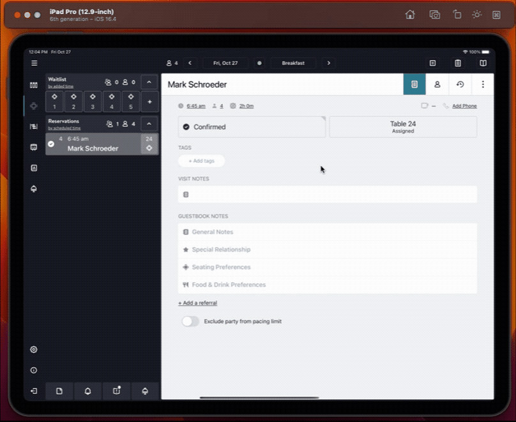Click the Add Phone link

click(464, 106)
